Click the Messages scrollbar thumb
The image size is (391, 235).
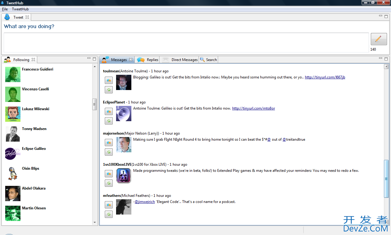pyautogui.click(x=386, y=179)
